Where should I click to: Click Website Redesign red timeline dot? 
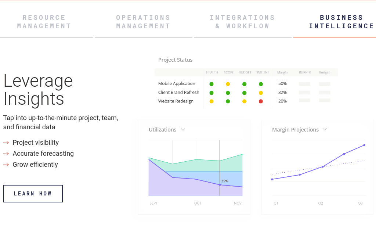tap(261, 101)
